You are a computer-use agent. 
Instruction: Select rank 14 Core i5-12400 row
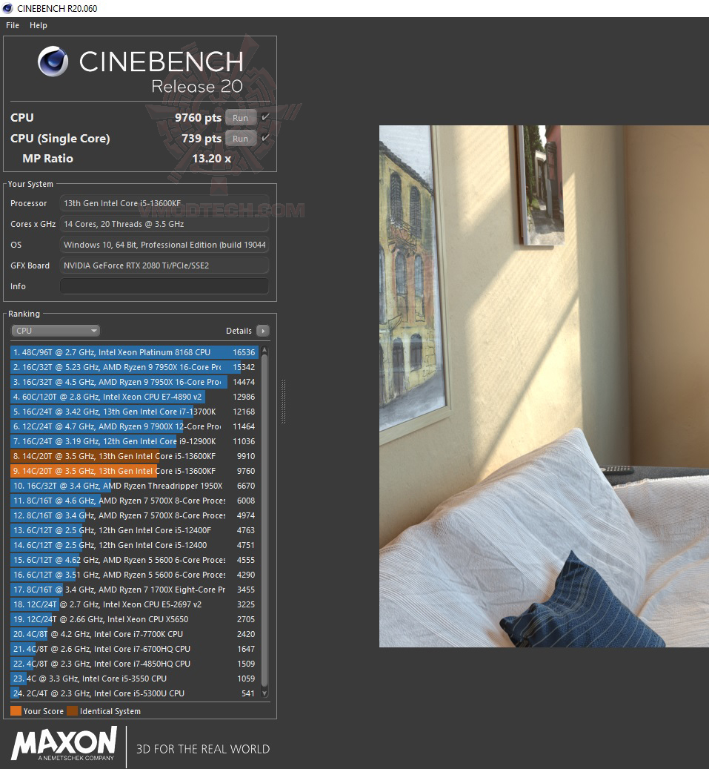click(134, 545)
